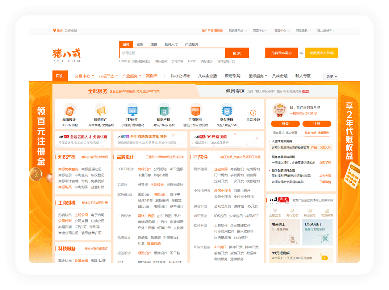Expand the 我的猪八戒 dropdown
This screenshot has width=389, height=290.
tap(237, 31)
